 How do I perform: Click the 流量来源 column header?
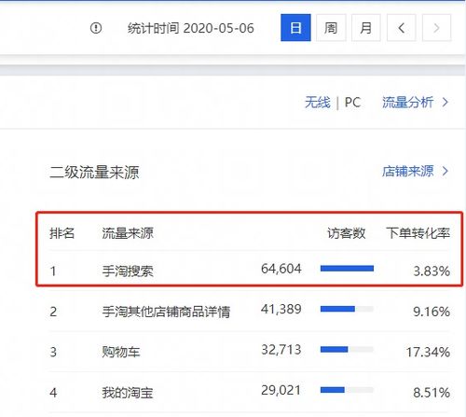tap(128, 233)
